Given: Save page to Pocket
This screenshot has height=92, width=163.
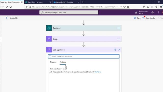Looking at the screenshot, I should [125, 7].
